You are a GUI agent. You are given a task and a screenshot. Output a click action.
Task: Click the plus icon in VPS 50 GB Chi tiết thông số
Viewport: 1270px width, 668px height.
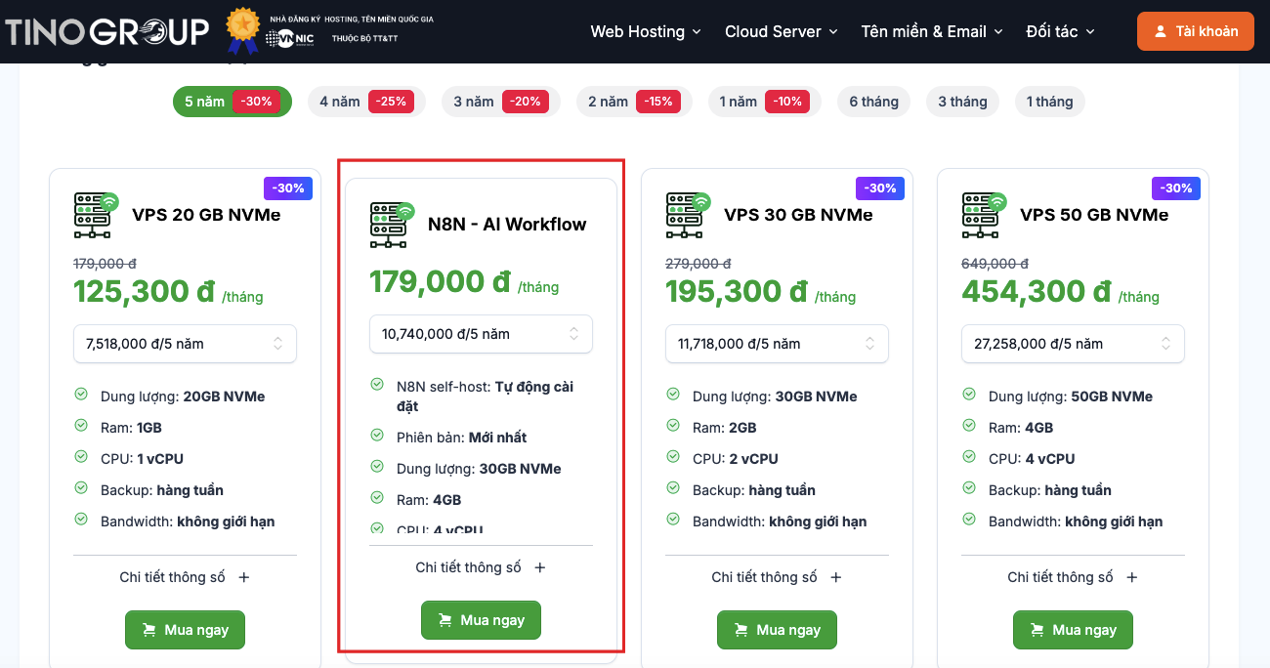tap(1132, 577)
